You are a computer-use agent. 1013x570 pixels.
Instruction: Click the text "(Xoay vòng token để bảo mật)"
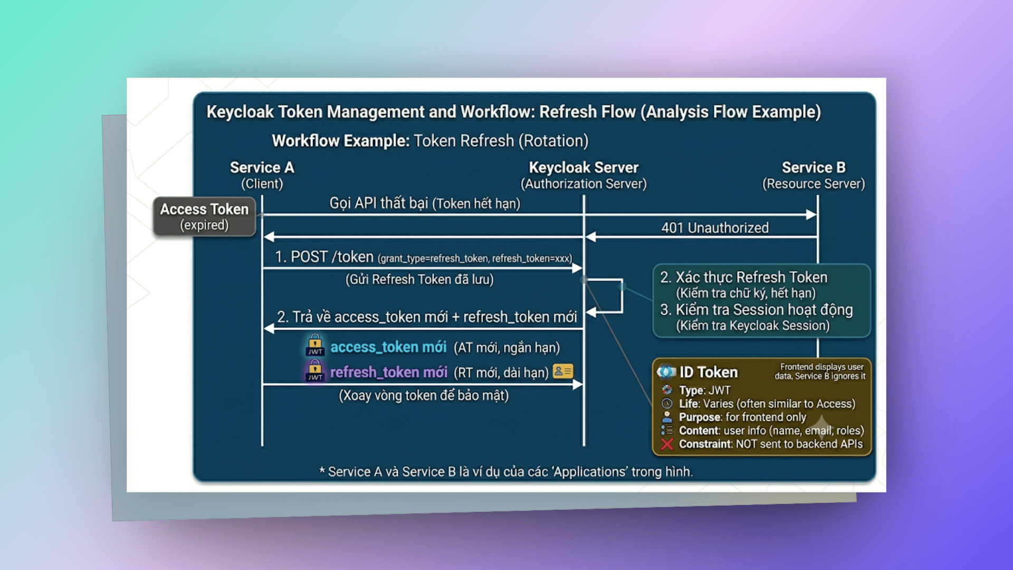click(x=424, y=395)
